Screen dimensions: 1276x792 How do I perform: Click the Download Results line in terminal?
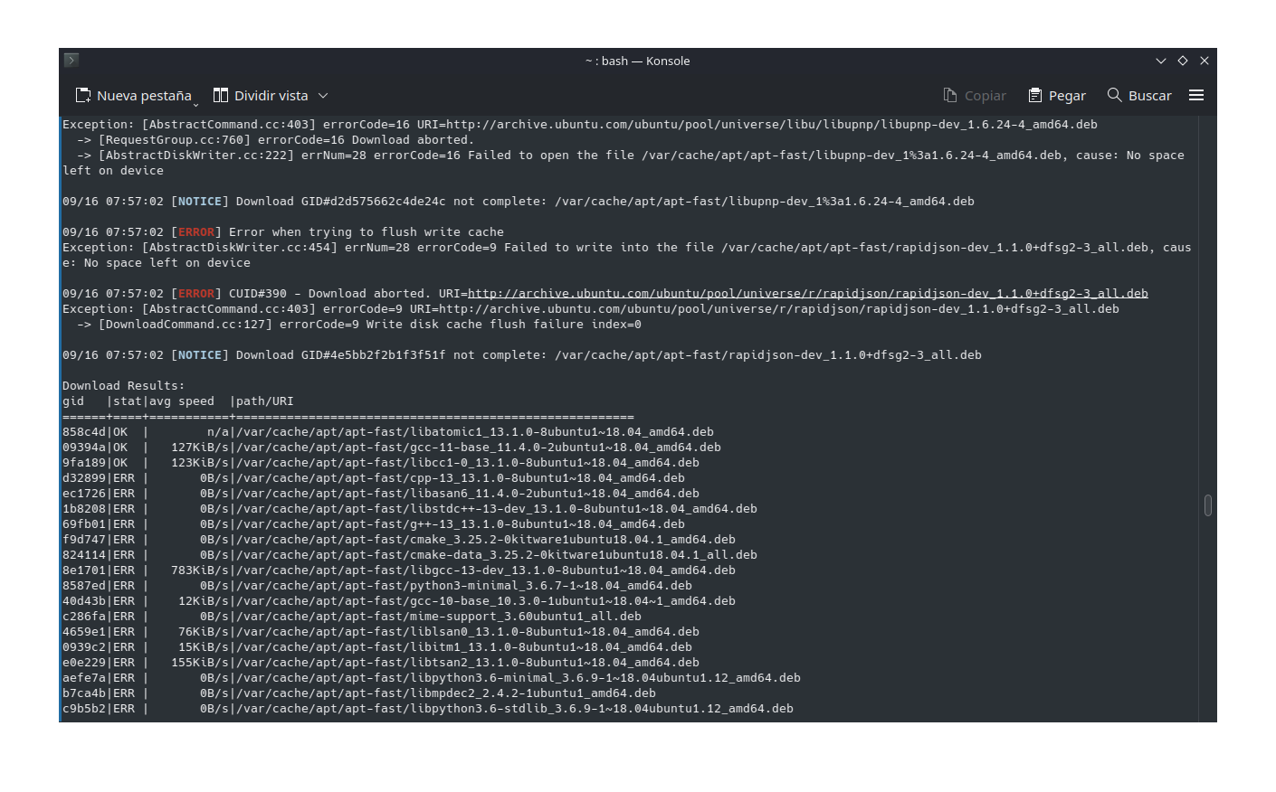(123, 386)
